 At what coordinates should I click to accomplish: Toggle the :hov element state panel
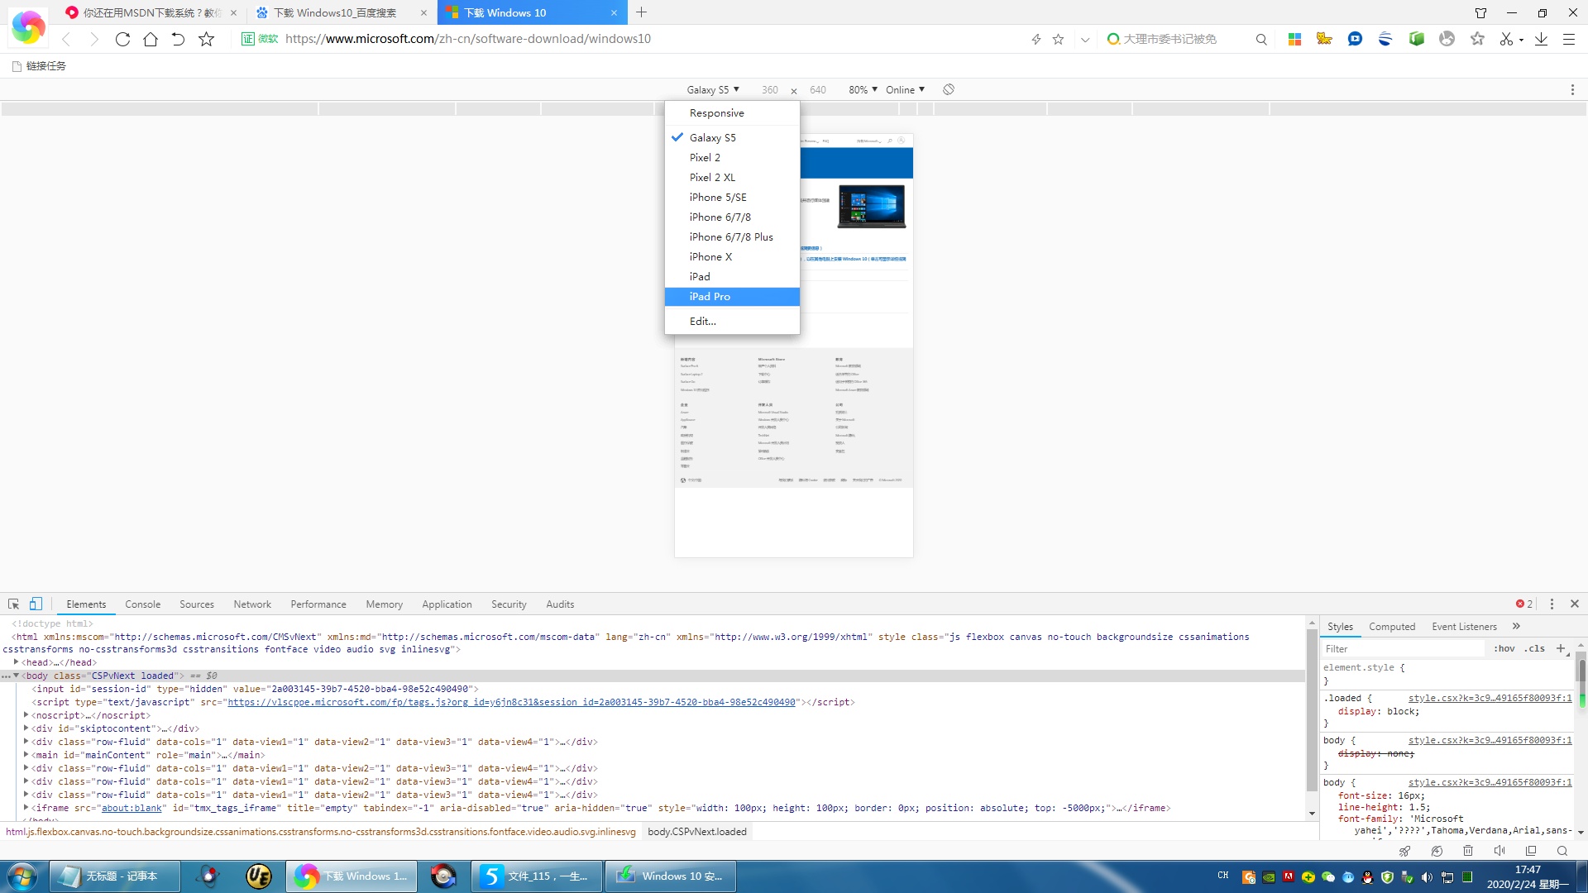click(x=1504, y=648)
